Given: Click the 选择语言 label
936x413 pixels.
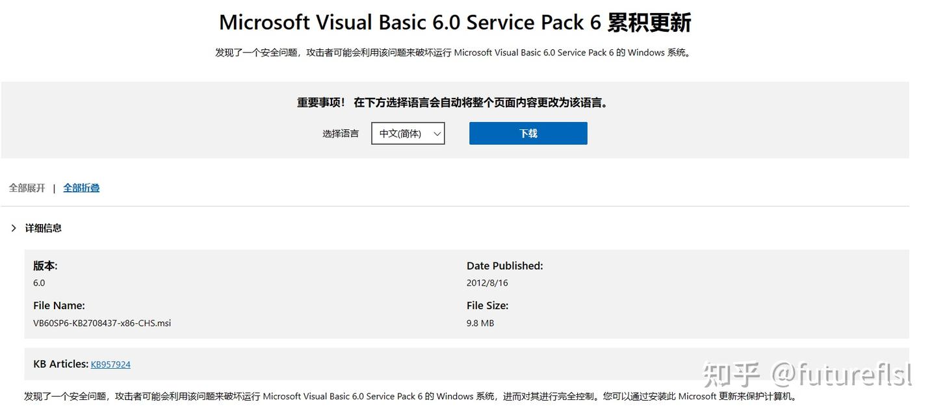Looking at the screenshot, I should click(341, 134).
